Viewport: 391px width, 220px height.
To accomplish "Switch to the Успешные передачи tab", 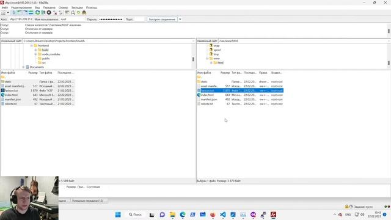I will click(x=88, y=200).
